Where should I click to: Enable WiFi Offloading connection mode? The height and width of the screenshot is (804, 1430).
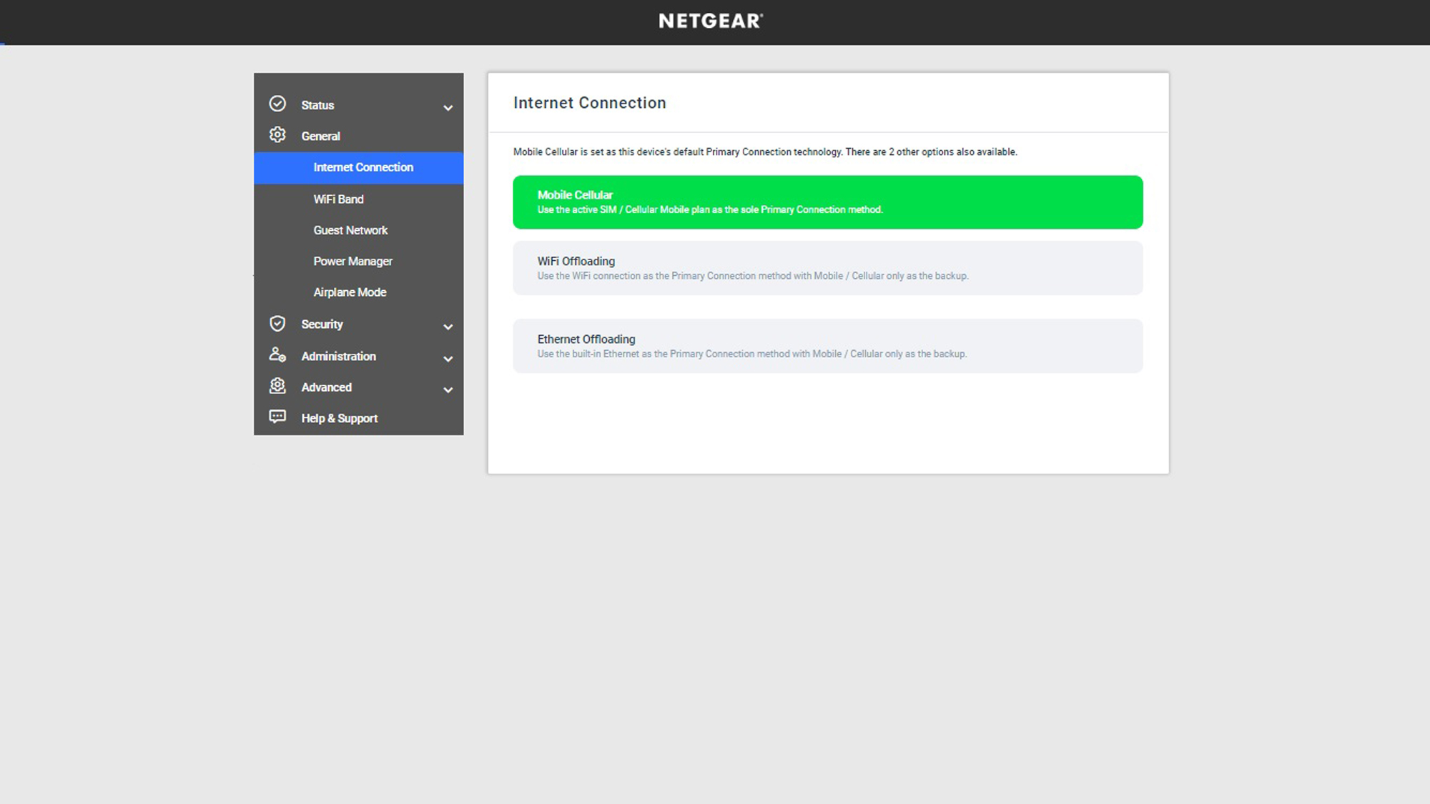(x=826, y=267)
